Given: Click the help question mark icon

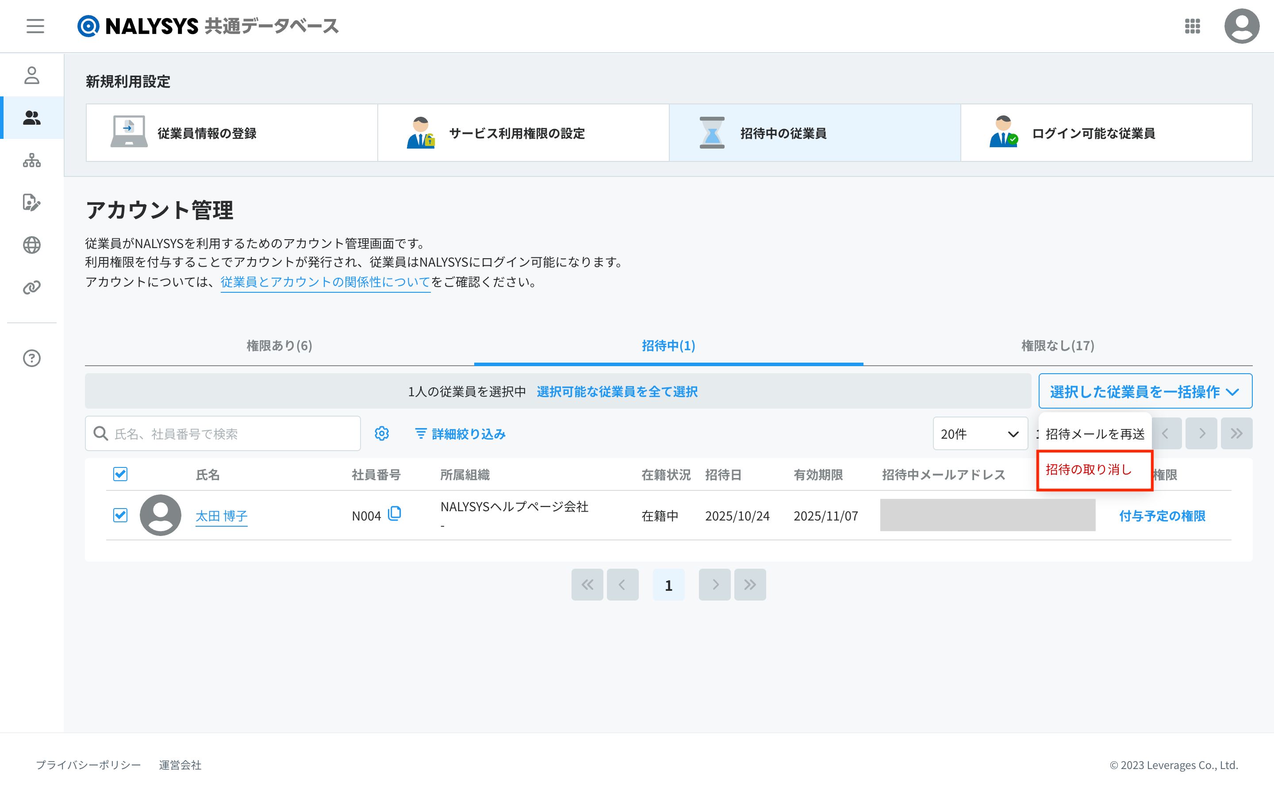Looking at the screenshot, I should tap(31, 358).
